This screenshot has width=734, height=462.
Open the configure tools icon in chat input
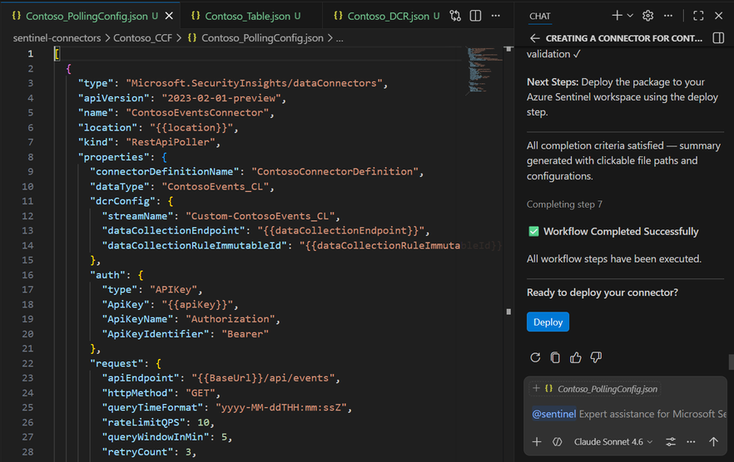[671, 442]
